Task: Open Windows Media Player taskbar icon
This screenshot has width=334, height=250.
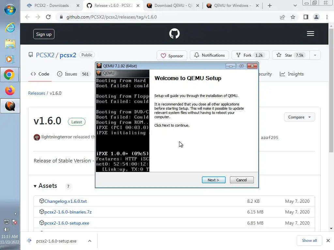Action: [10, 59]
